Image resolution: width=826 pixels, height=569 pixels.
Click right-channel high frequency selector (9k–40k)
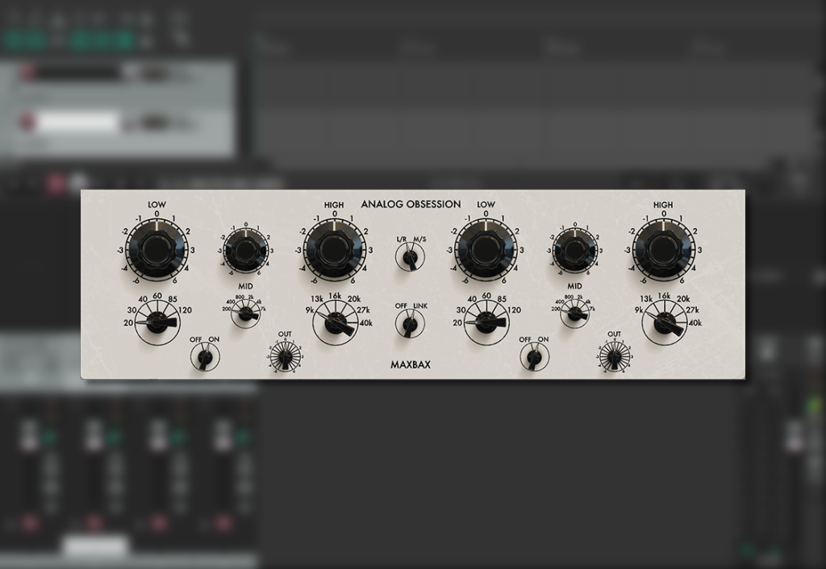tap(665, 322)
